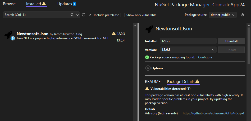Viewport: 251px width, 121px height.
Task: Click Newtonsoft.Json rocket icon in package list
Action: pyautogui.click(x=8, y=35)
